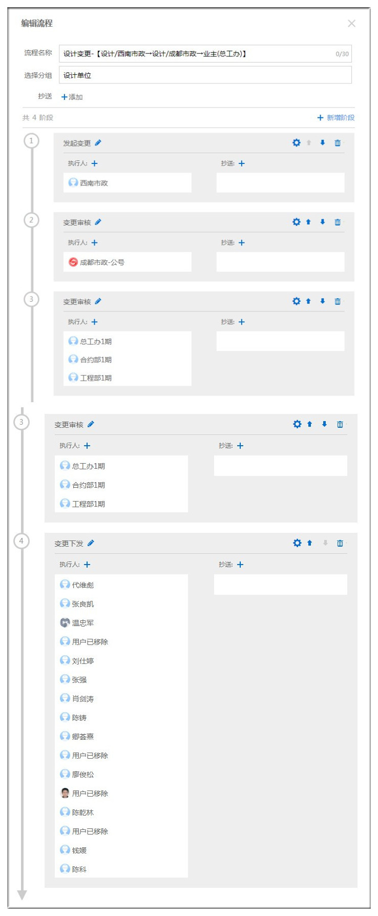378x916 pixels.
Task: Move the 变更下发 stage up
Action: [x=310, y=543]
